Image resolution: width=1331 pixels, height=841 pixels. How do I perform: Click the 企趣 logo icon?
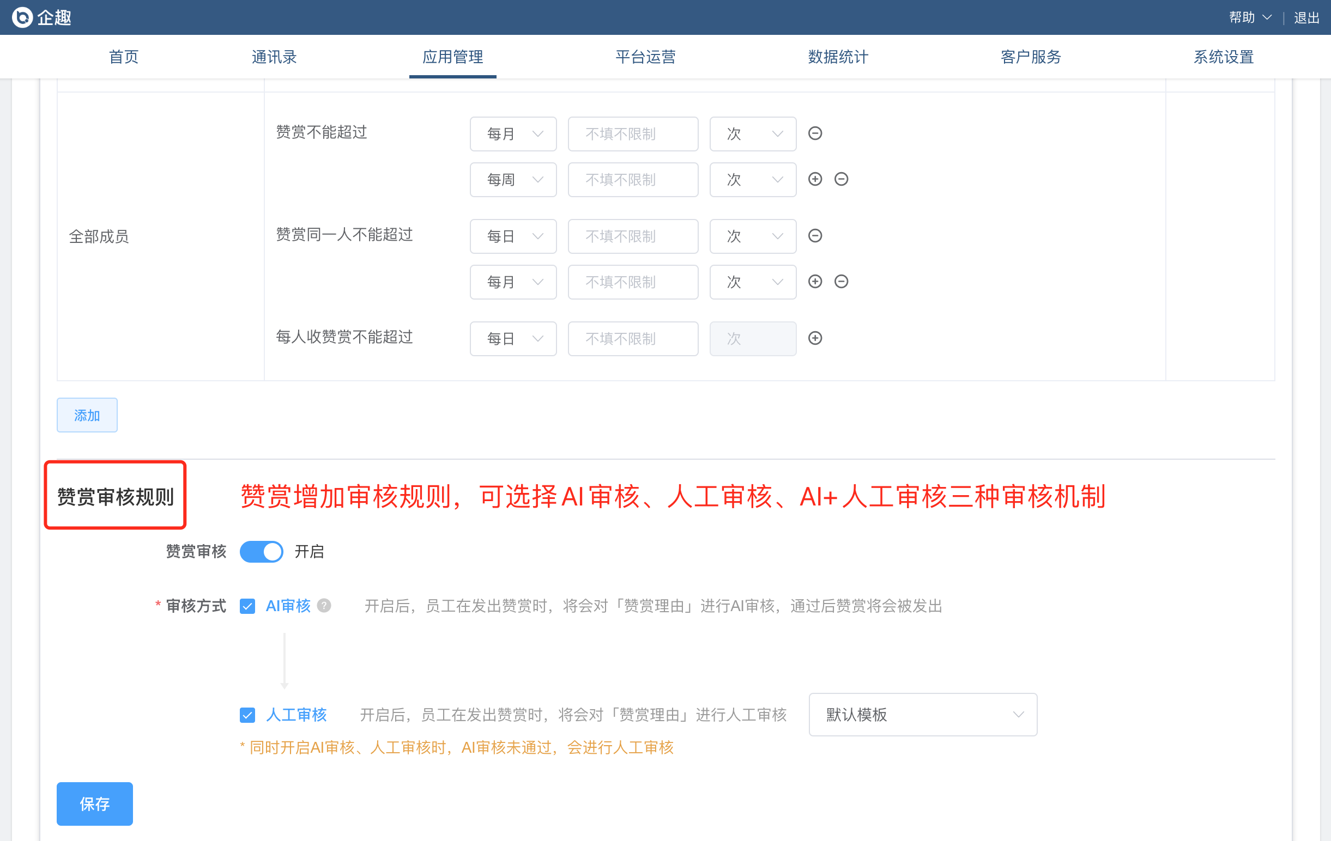tap(23, 17)
